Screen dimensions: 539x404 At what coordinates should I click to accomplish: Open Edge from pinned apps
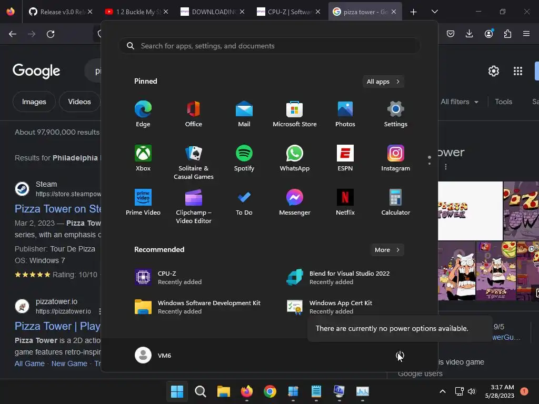(143, 114)
